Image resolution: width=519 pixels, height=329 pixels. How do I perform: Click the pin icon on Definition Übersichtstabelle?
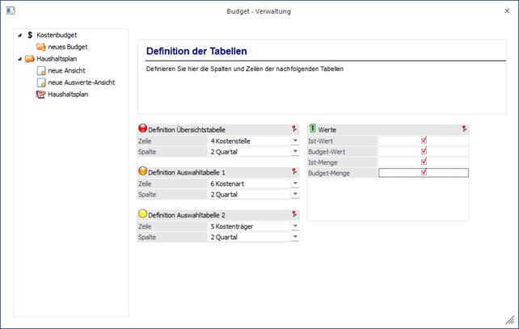click(x=294, y=129)
